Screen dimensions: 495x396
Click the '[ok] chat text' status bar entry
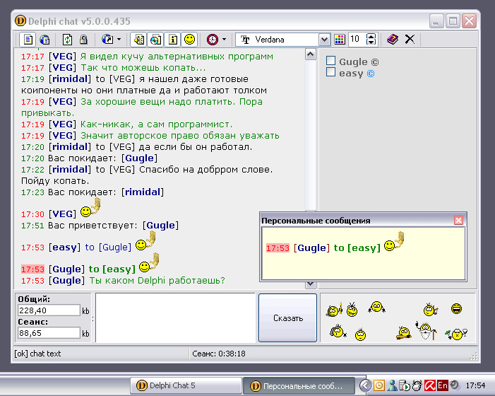(37, 354)
